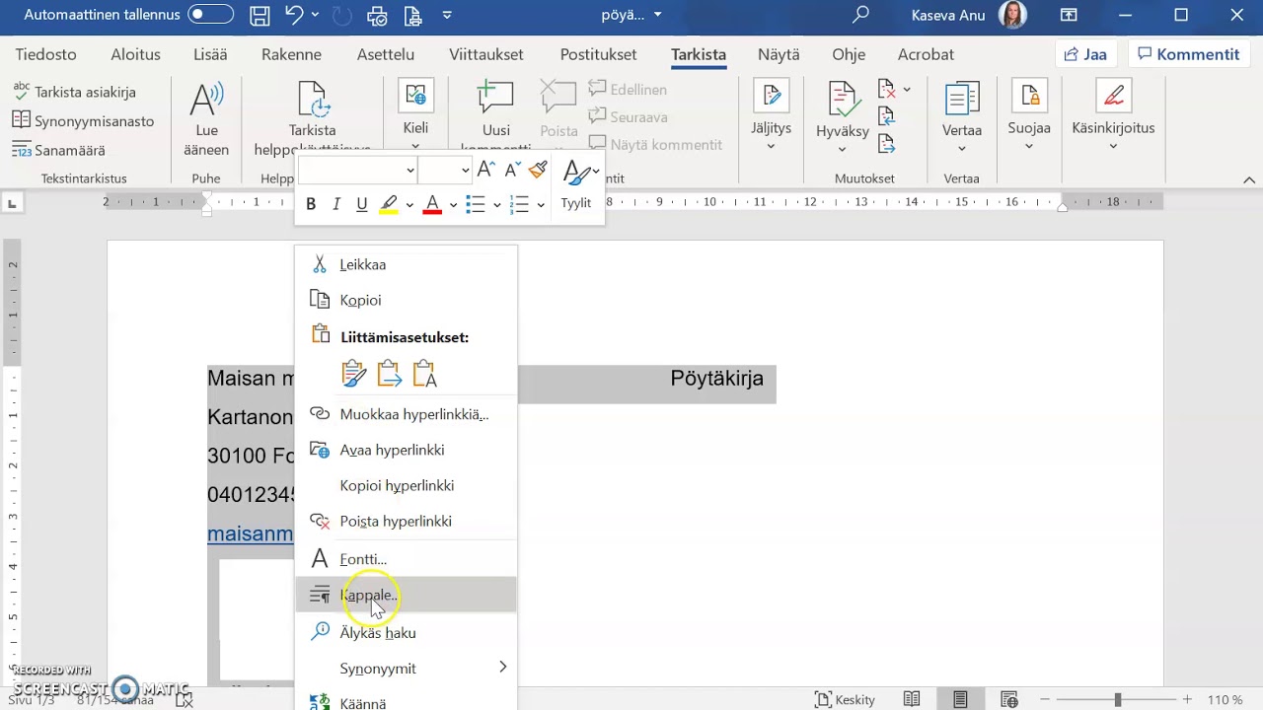
Task: Click the Undo arrow icon
Action: tap(293, 15)
